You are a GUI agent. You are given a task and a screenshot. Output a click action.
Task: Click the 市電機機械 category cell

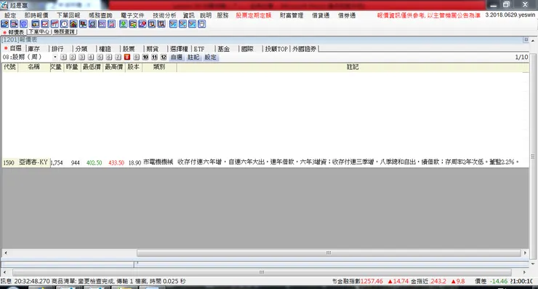tap(158, 162)
